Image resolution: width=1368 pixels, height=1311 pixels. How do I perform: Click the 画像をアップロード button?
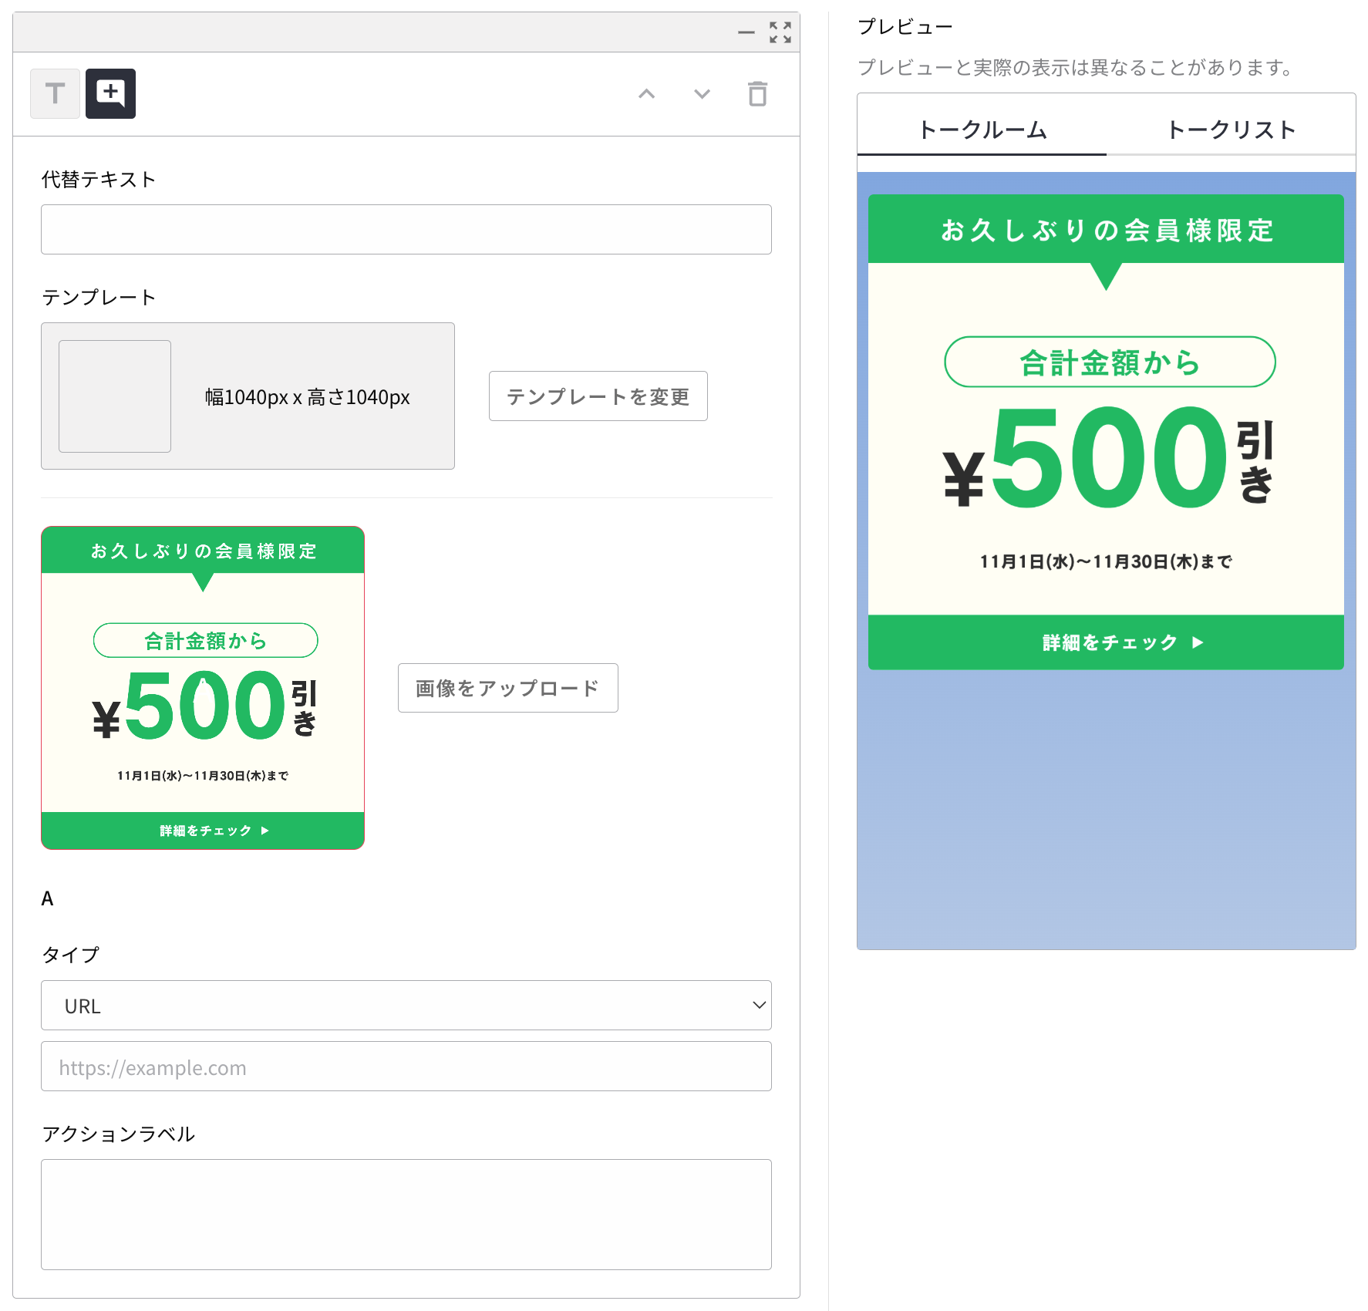[x=507, y=688]
